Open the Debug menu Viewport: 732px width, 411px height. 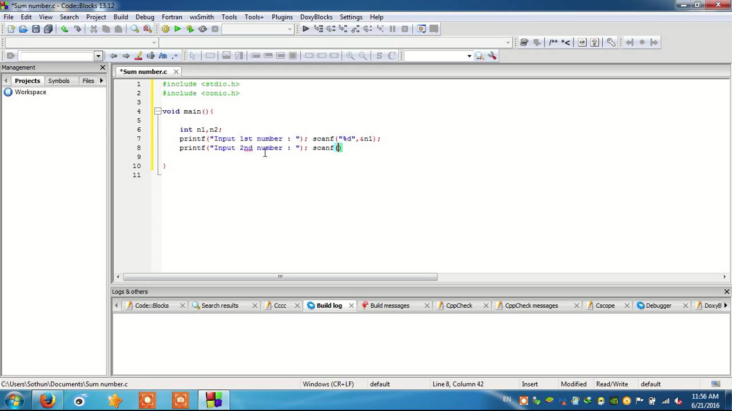145,17
